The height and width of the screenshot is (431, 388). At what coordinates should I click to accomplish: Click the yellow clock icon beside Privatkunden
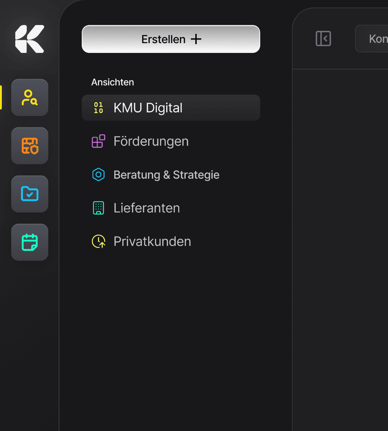[x=98, y=241]
